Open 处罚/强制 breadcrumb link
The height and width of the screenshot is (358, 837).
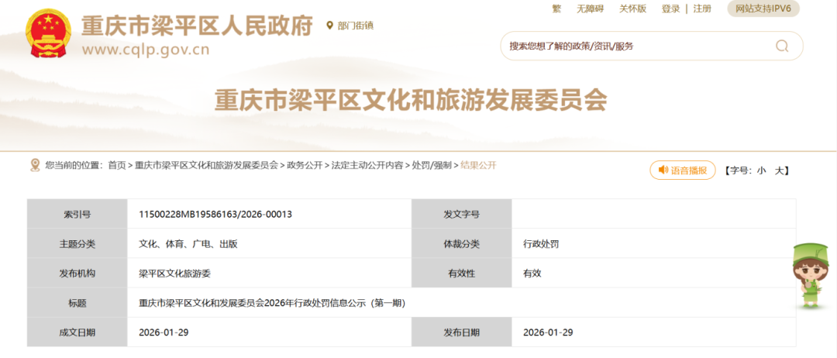[432, 165]
